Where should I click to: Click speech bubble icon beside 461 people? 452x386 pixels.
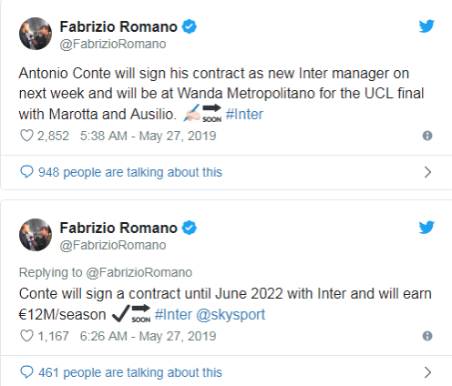(x=26, y=372)
